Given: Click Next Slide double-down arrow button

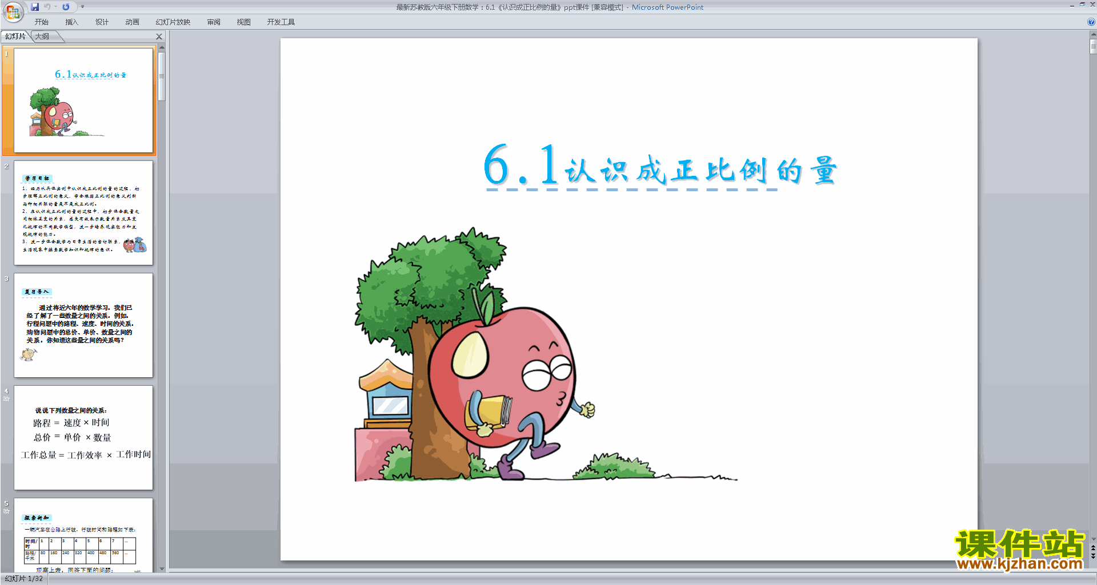Looking at the screenshot, I should [1093, 555].
